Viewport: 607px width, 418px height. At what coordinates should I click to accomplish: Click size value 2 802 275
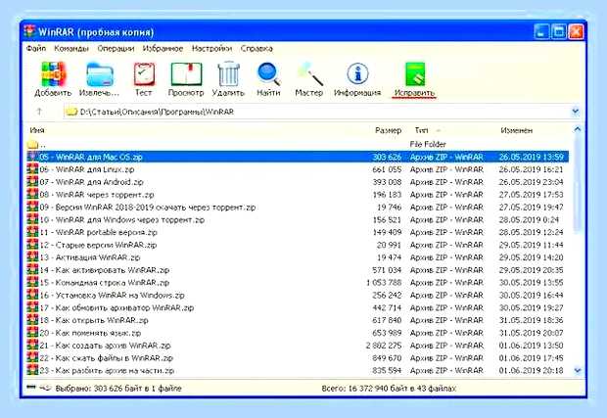(x=384, y=346)
